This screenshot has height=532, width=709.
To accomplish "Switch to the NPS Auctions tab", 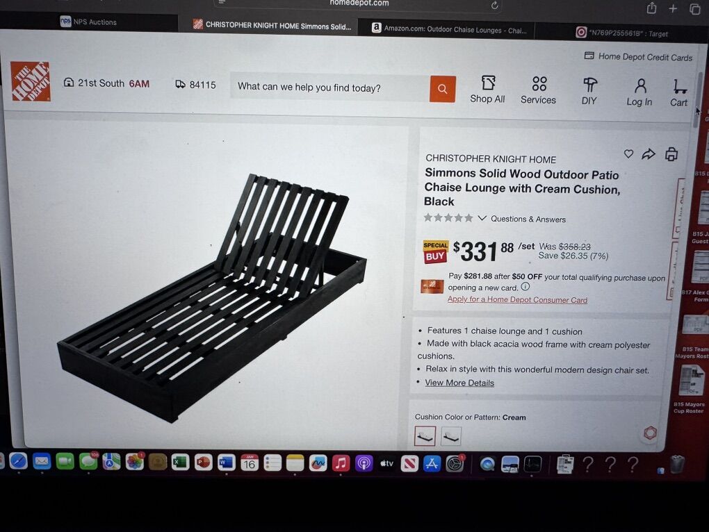I will (x=89, y=22).
